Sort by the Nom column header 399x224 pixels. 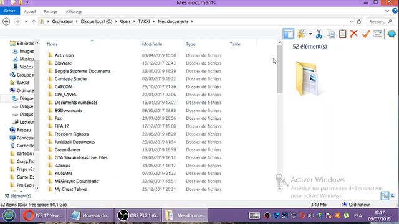tap(52, 44)
